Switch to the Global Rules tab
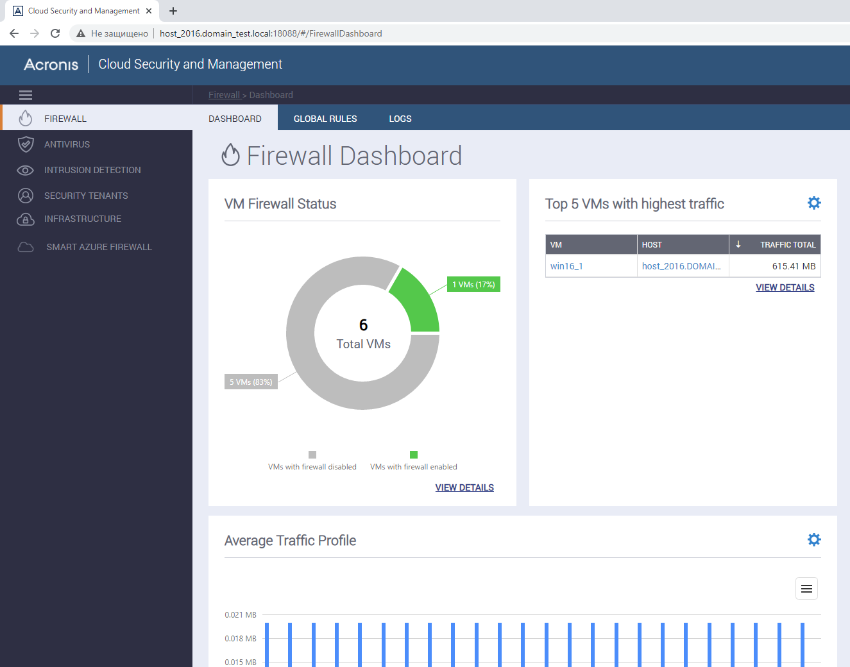The image size is (850, 667). click(325, 119)
